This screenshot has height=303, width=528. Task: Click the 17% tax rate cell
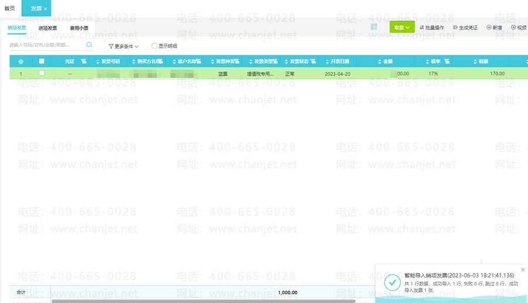tap(433, 73)
